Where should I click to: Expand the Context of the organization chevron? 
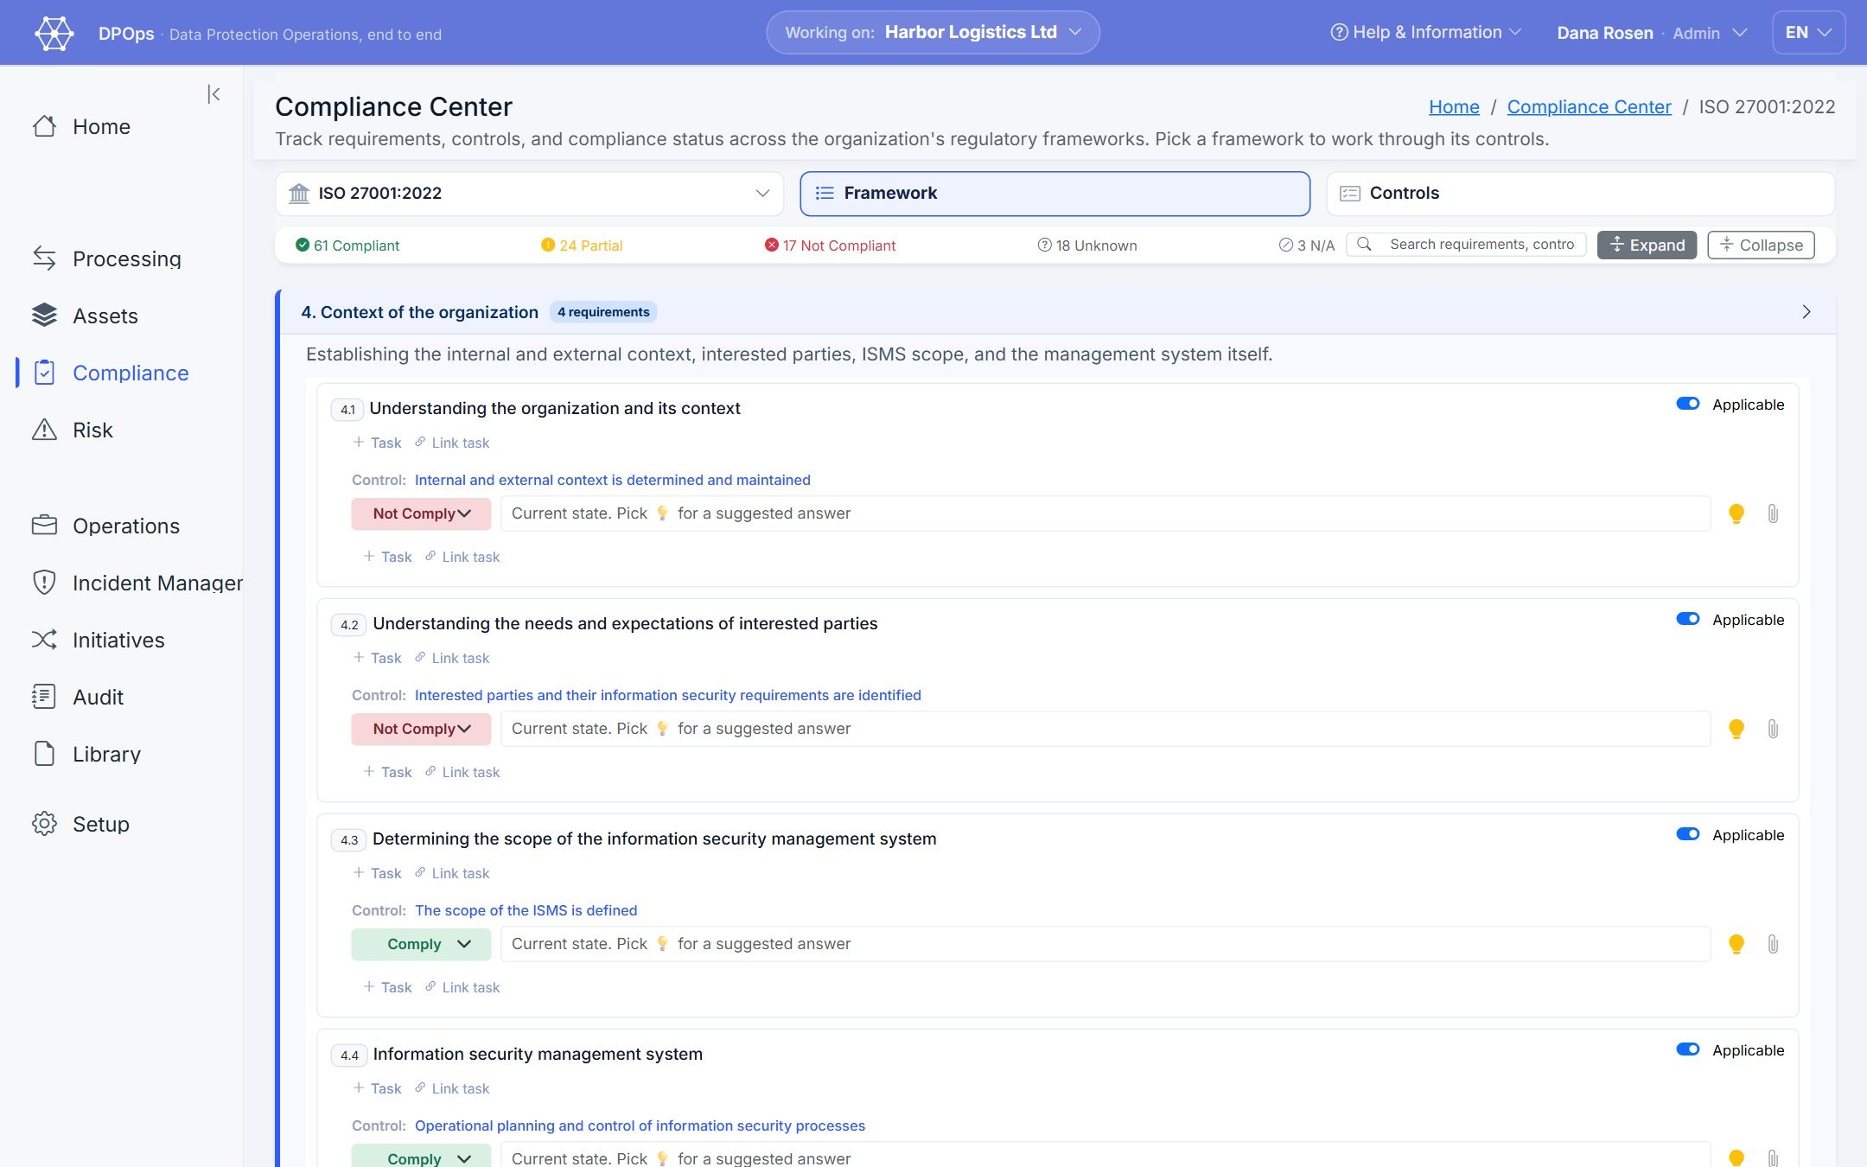tap(1806, 312)
